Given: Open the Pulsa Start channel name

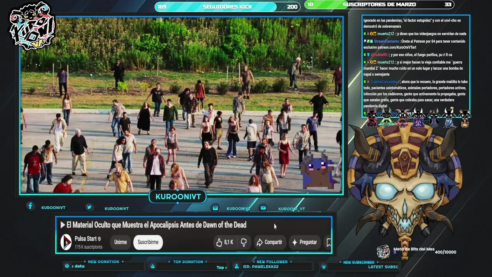Looking at the screenshot, I should click(85, 239).
